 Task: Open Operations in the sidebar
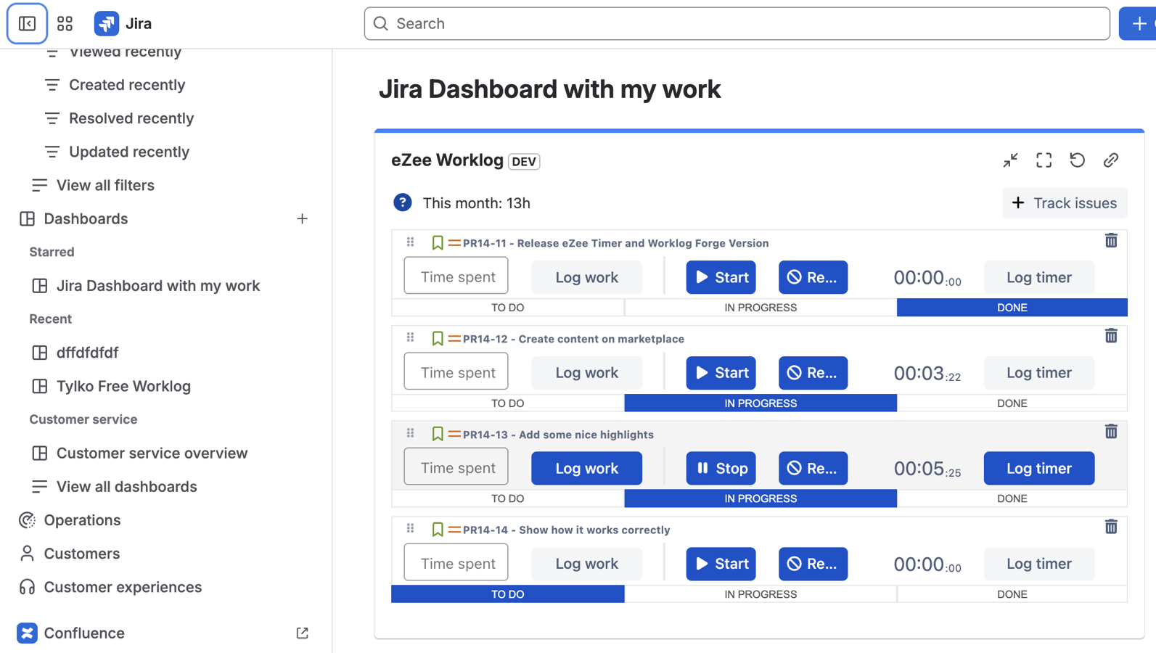[x=82, y=520]
